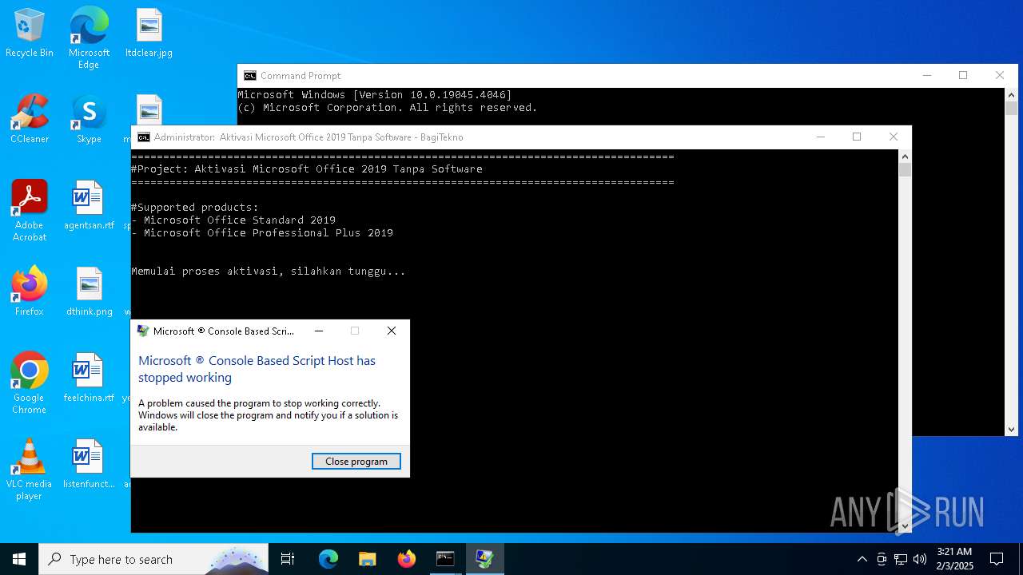Show hidden system tray icons
This screenshot has width=1023, height=575.
pyautogui.click(x=862, y=559)
